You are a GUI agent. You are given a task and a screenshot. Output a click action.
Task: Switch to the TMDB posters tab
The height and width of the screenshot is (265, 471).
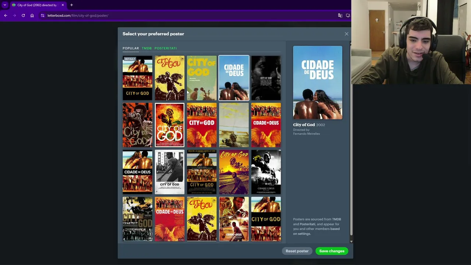[146, 48]
